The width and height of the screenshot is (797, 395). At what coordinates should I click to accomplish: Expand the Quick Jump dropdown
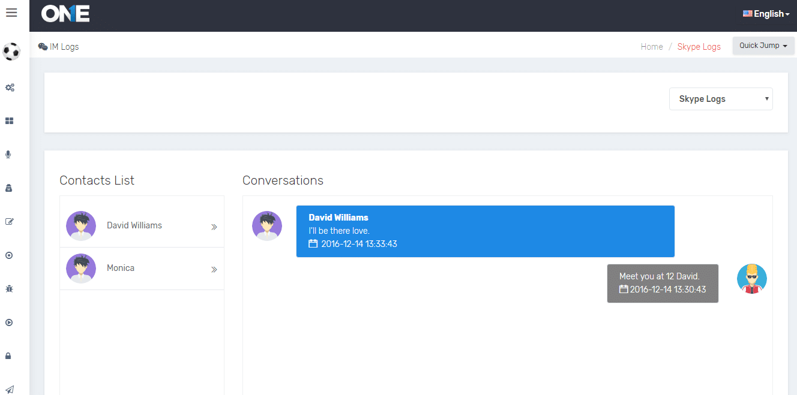coord(763,46)
